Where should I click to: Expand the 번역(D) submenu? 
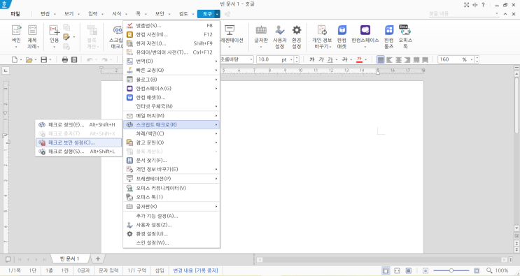pyautogui.click(x=171, y=61)
